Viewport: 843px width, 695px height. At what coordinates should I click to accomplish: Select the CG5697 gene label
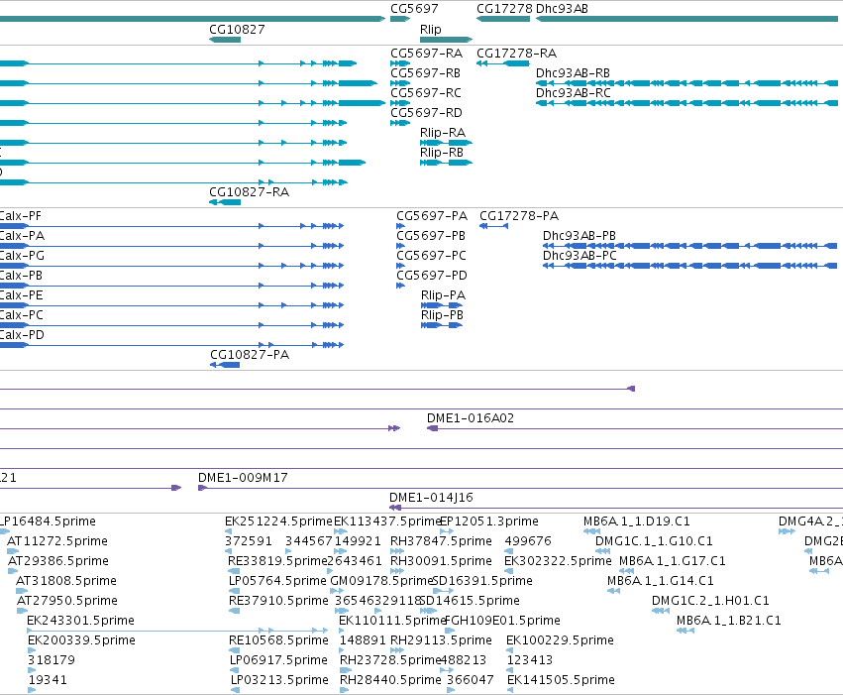(414, 9)
